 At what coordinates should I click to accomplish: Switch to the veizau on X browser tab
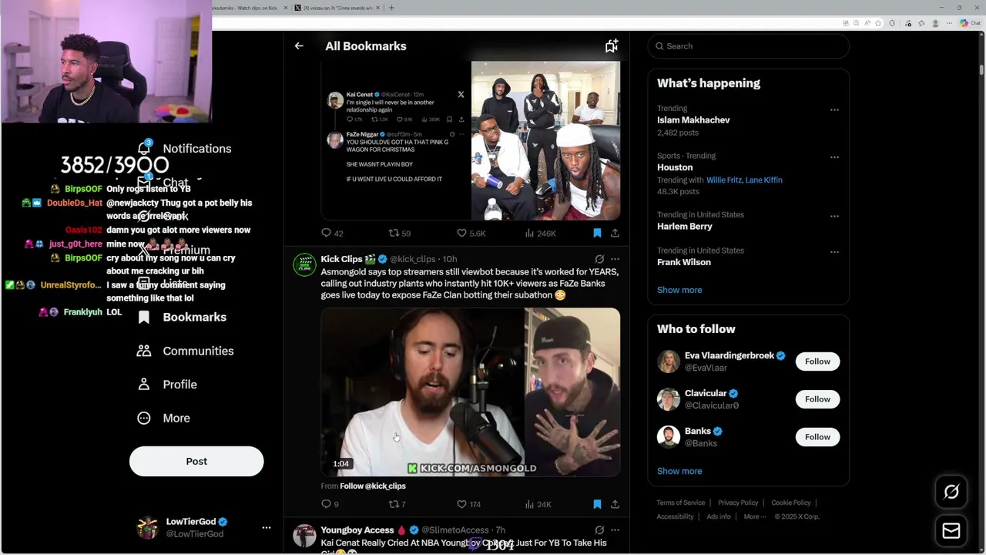click(336, 8)
